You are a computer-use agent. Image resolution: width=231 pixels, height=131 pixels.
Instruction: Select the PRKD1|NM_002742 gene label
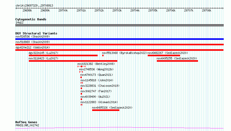[27, 125]
